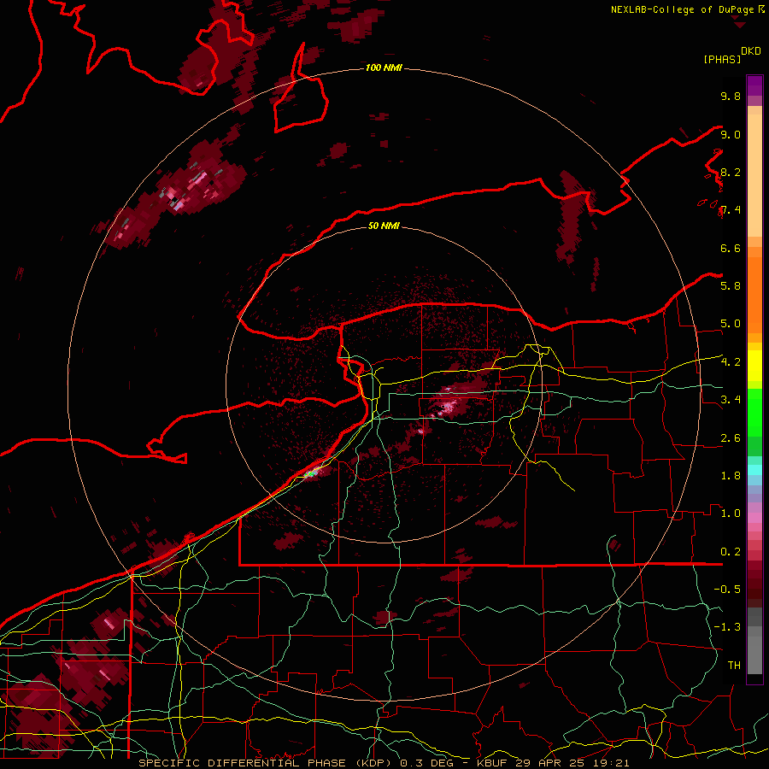Click the 4.2 scale value

(x=731, y=362)
